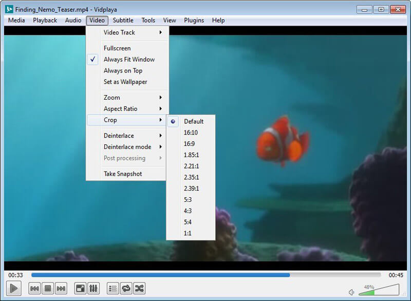Open the Subtitle menu
This screenshot has height=301, width=411.
tap(123, 21)
